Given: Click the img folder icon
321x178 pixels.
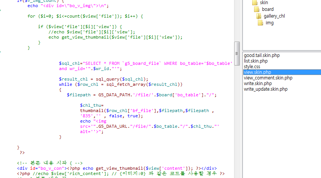Looking at the screenshot, I should [260, 23].
